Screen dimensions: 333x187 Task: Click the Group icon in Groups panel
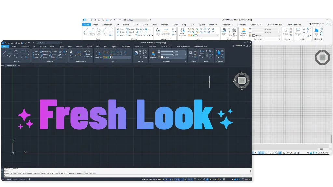(x=191, y=54)
